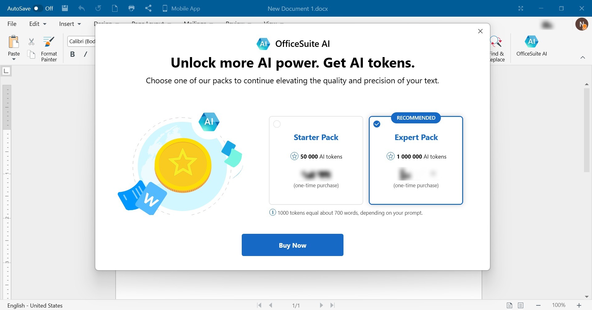
Task: Collapse the ribbon with the chevron
Action: click(583, 57)
